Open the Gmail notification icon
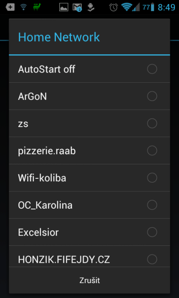179x298 pixels. (77, 7)
